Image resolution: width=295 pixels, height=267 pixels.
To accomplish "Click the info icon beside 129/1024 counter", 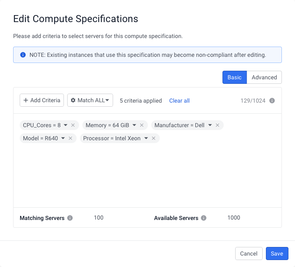I will (272, 101).
